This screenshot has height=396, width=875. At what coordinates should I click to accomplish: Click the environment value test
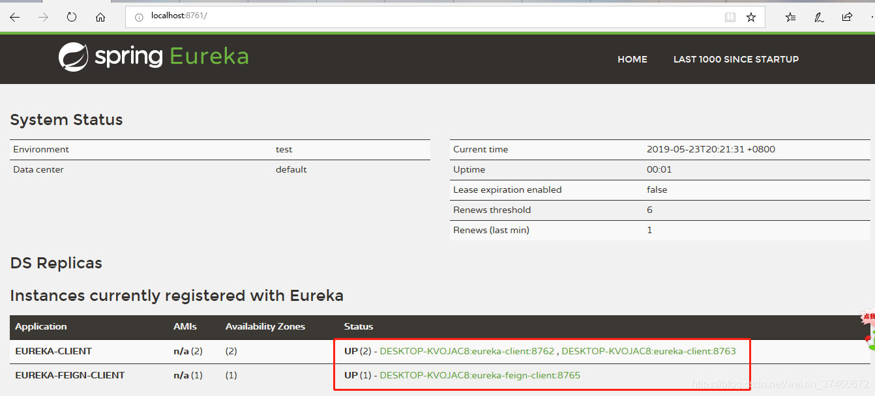(284, 149)
